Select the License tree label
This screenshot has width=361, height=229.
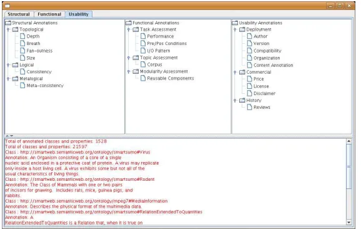(x=261, y=86)
